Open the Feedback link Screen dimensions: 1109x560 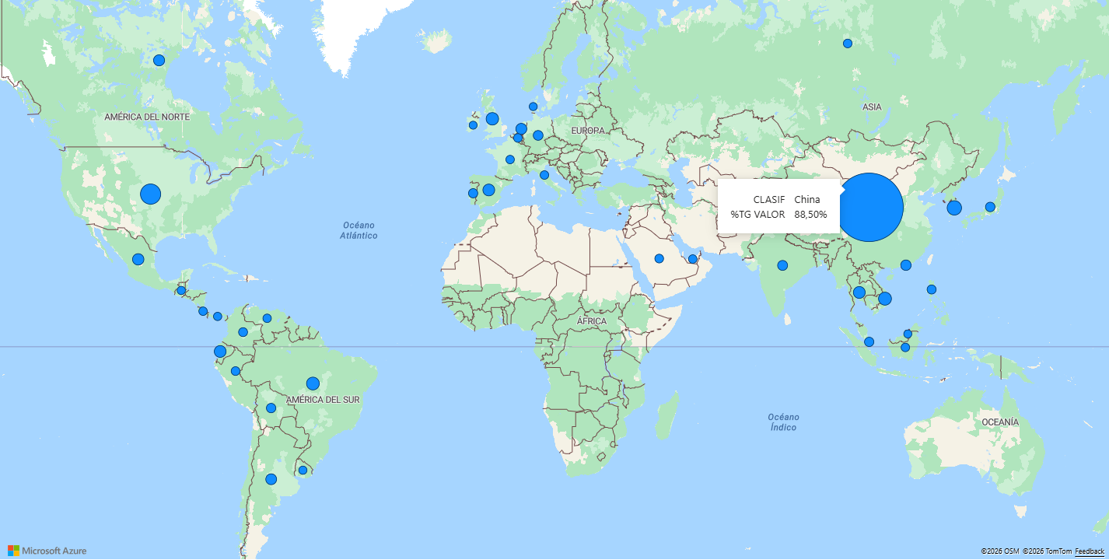click(x=1088, y=551)
